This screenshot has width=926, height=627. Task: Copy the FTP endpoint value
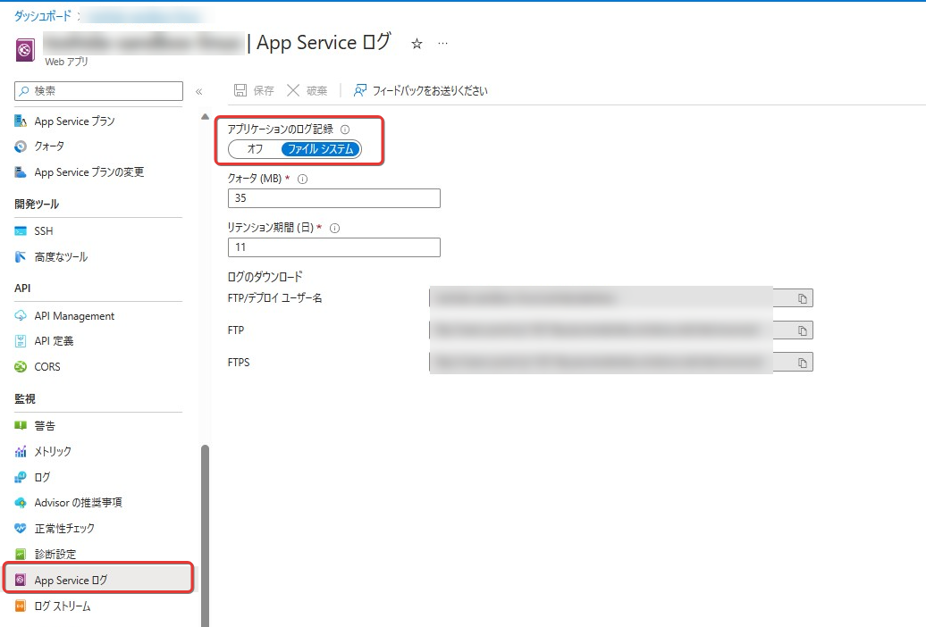(802, 330)
